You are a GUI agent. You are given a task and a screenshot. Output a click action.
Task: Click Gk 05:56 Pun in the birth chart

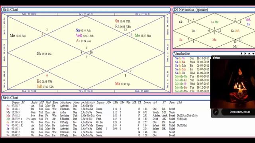(x=44, y=54)
